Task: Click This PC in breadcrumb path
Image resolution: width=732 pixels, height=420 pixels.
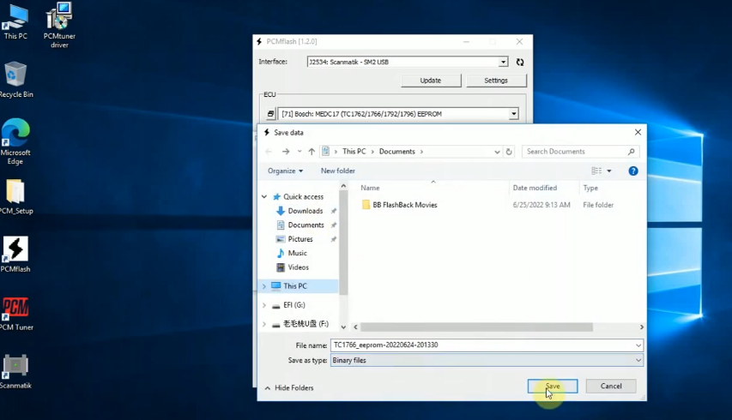Action: click(x=354, y=152)
